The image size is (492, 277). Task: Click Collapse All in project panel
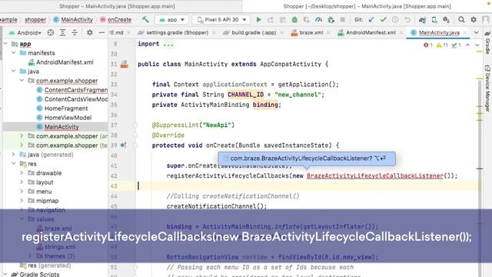coord(75,32)
